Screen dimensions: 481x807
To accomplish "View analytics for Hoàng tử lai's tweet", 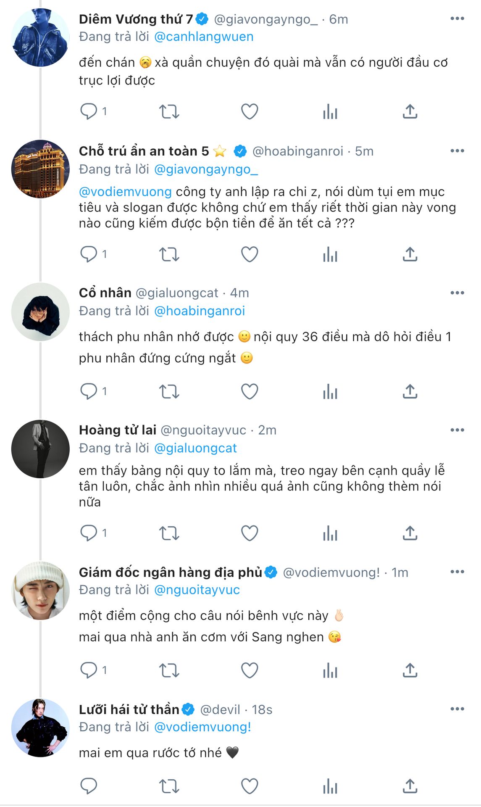I will tap(330, 533).
